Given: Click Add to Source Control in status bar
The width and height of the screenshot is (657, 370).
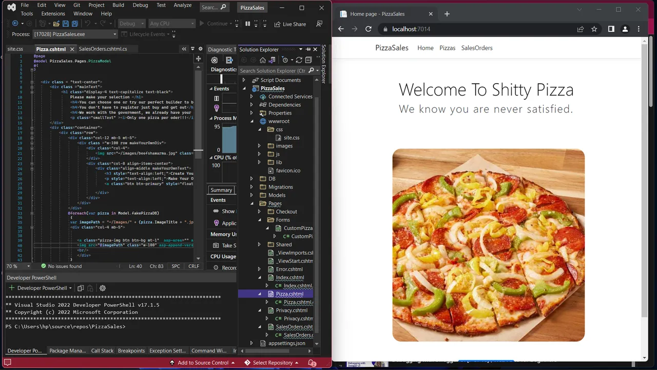Looking at the screenshot, I should click(203, 363).
